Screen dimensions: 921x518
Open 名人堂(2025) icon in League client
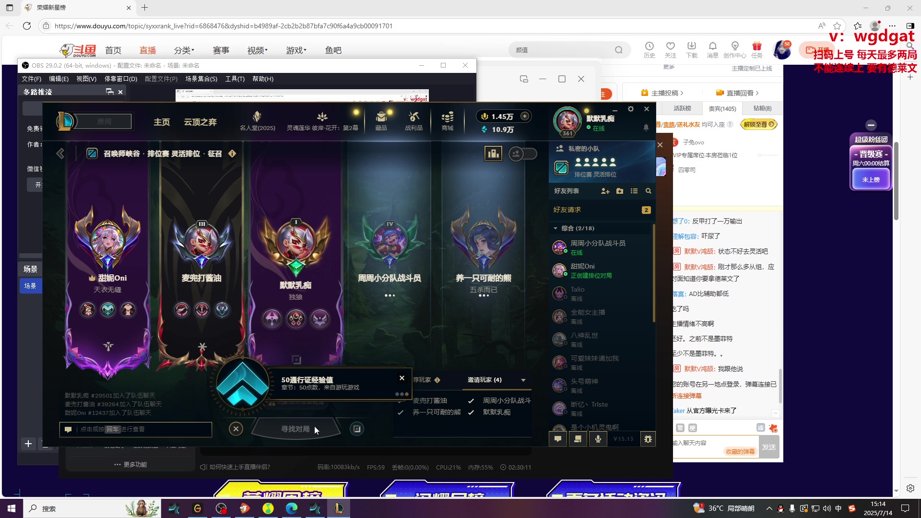[x=257, y=121]
